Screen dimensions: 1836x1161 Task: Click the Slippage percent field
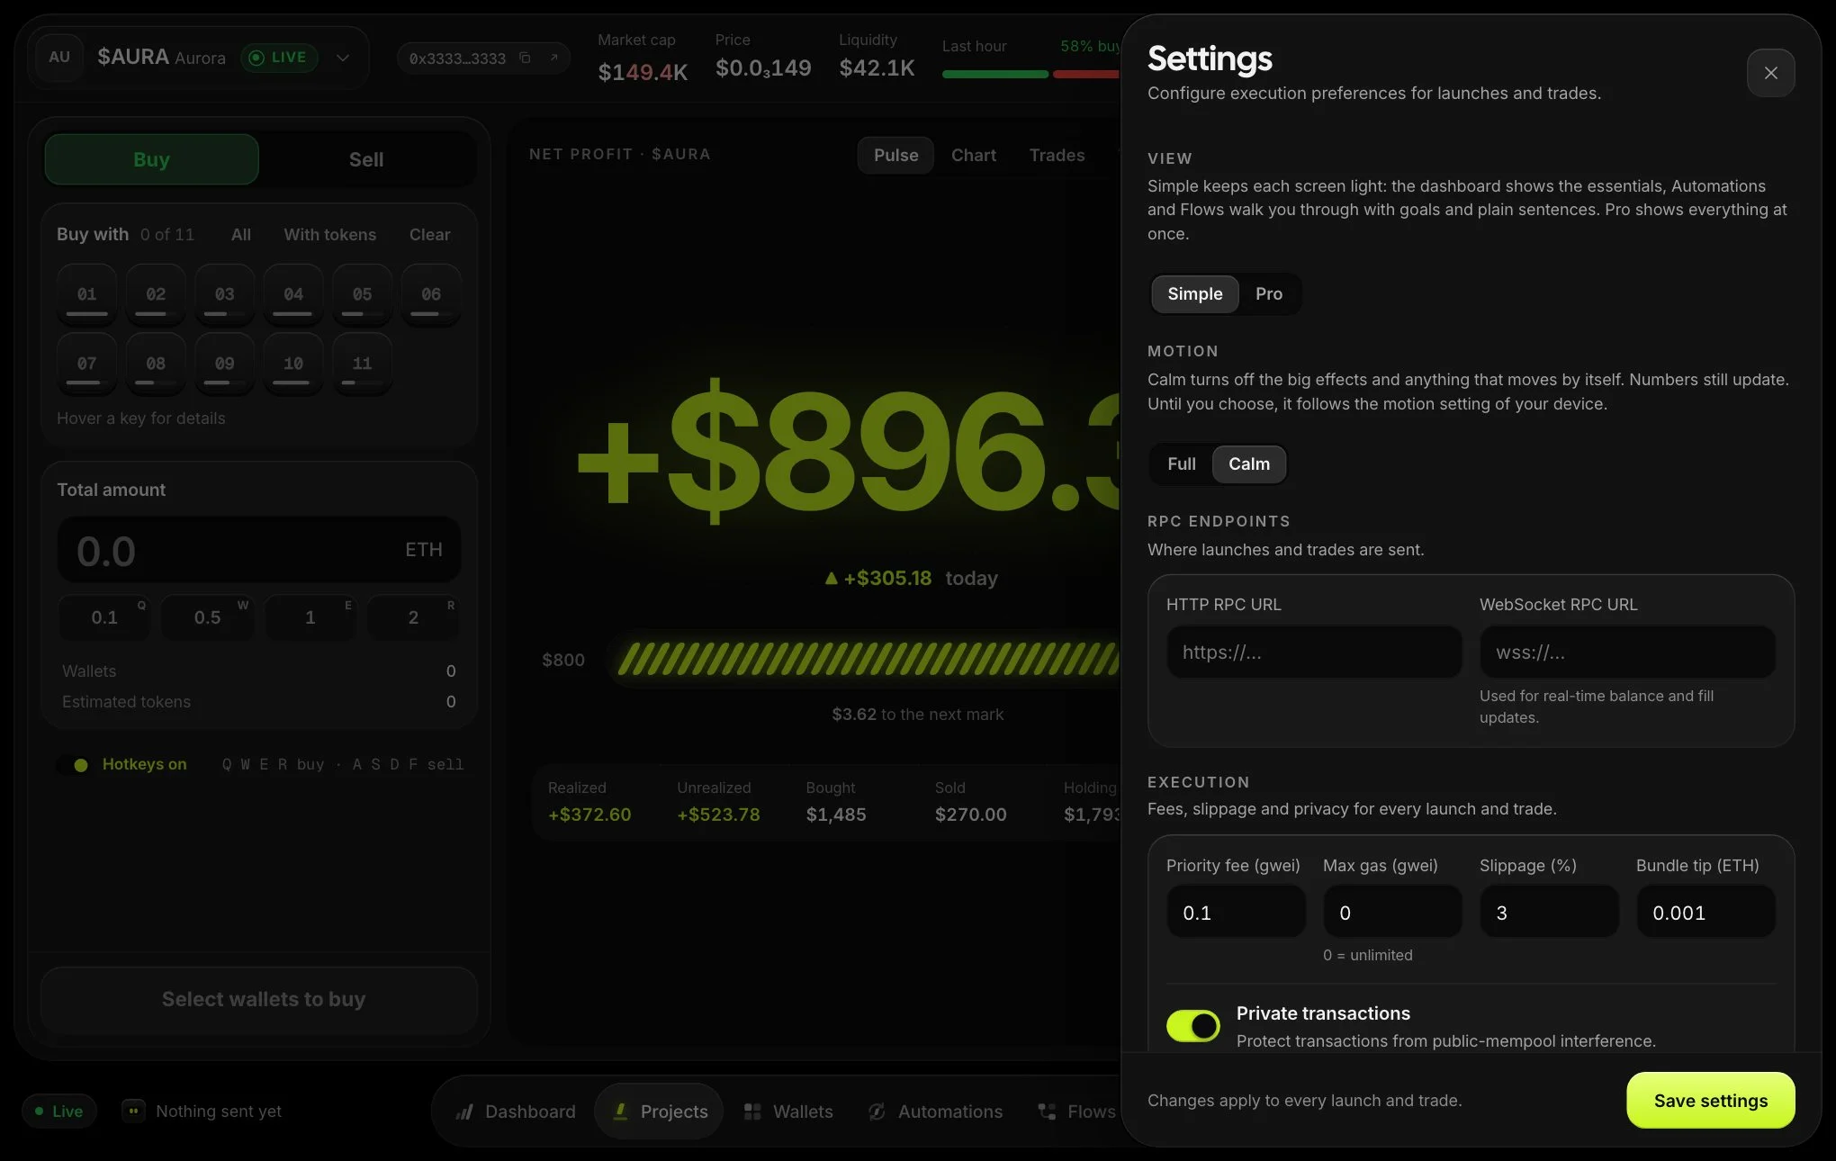(1549, 912)
